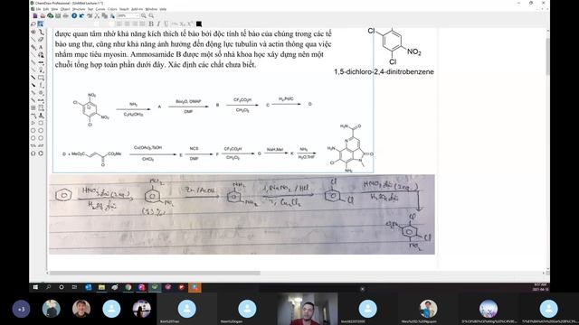
Task: Open the TLC plate tool flyout
Action: (x=41, y=107)
